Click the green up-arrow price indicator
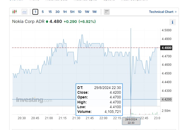The width and height of the screenshot is (181, 130). pos(47,22)
